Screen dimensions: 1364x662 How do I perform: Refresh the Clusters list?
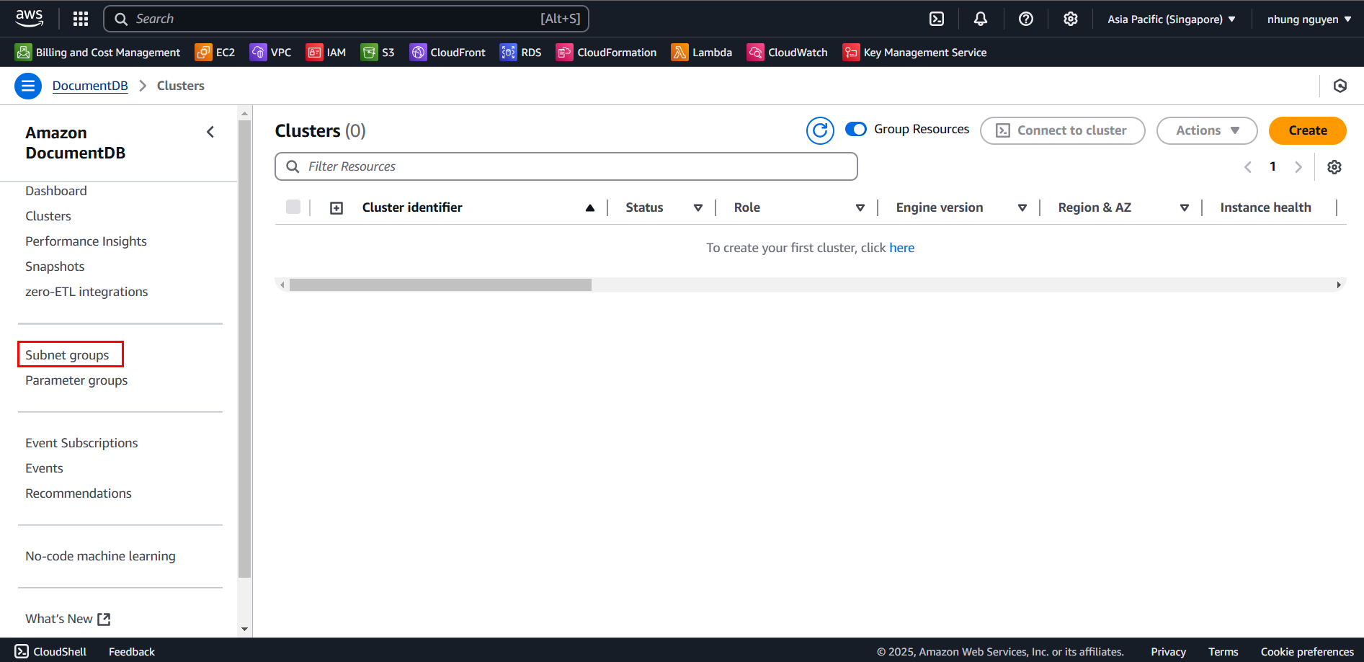coord(820,130)
